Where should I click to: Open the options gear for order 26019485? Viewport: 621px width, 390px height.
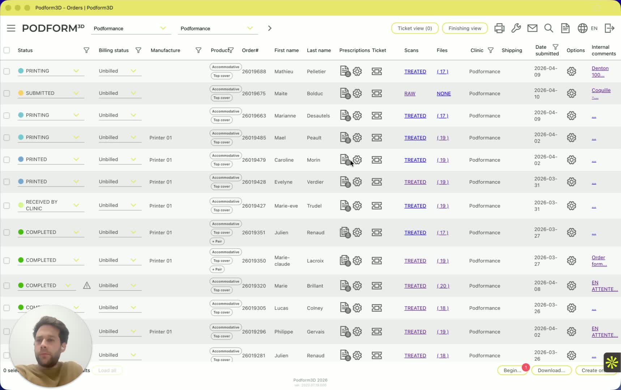[x=571, y=138]
